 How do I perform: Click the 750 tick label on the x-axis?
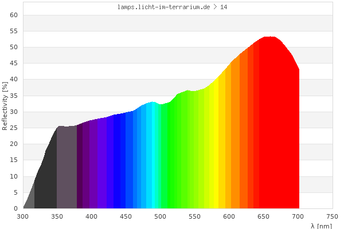point(332,216)
